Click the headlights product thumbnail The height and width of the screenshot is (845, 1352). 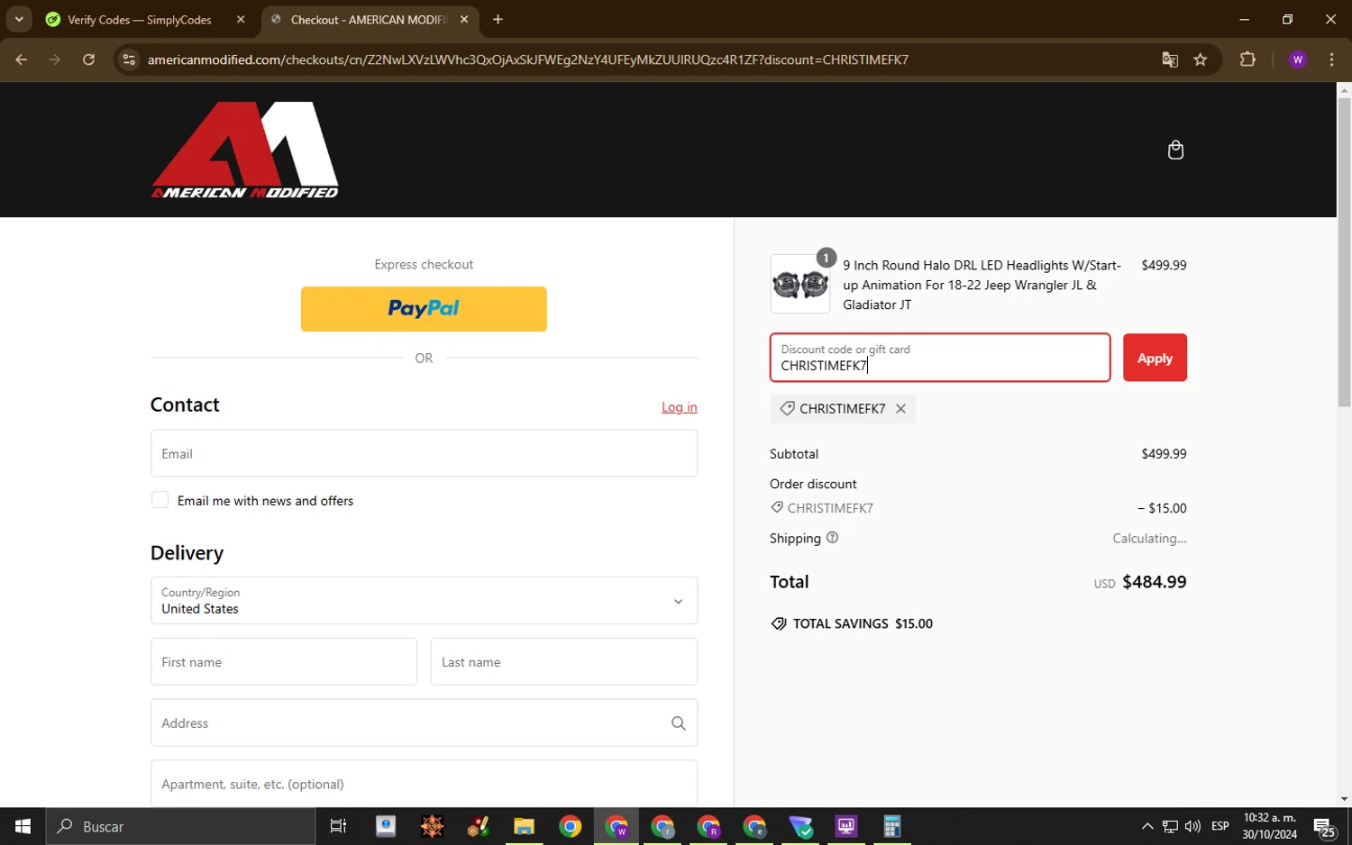800,285
